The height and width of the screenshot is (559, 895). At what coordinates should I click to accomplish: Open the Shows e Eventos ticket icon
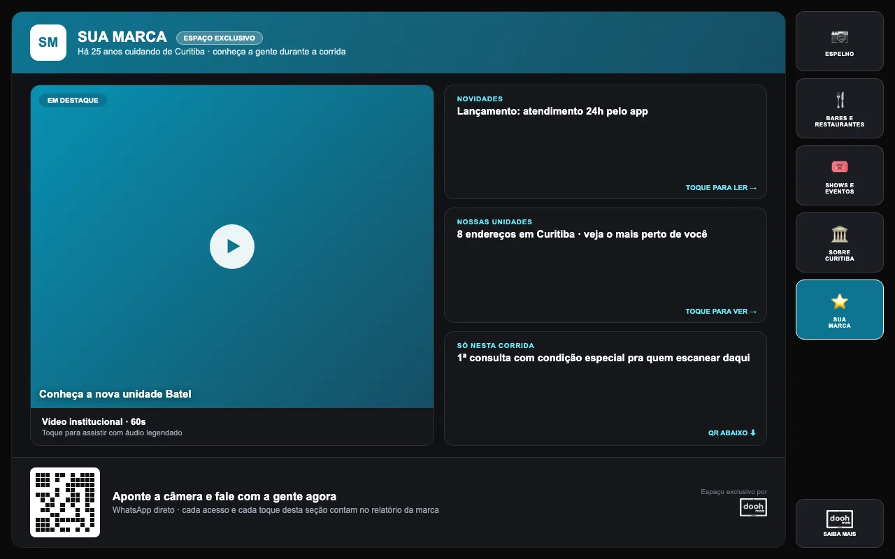coord(839,166)
